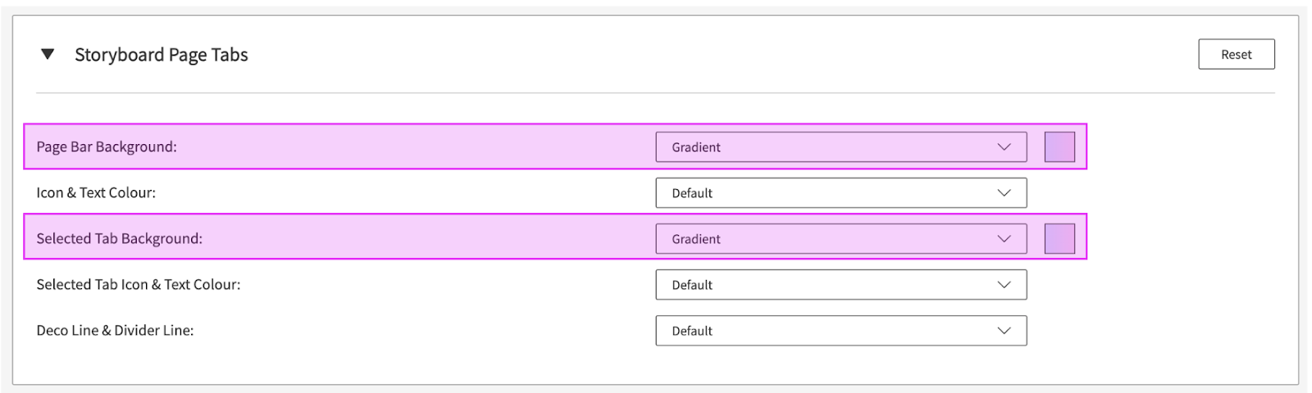Open the Deco Line & Divider Line dropdown
The width and height of the screenshot is (1312, 393).
840,331
